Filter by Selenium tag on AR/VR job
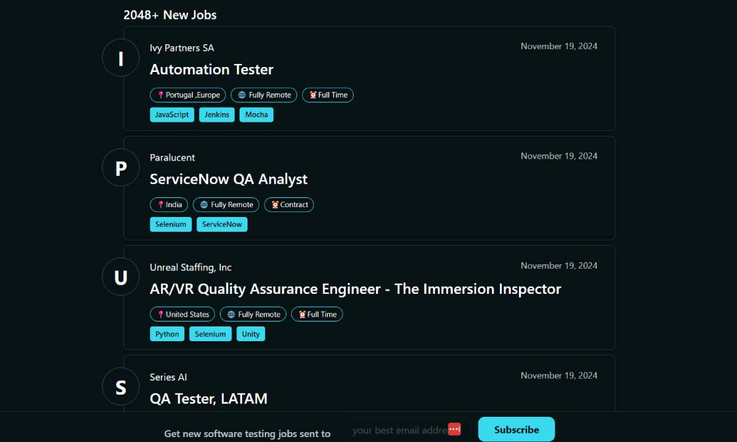 pyautogui.click(x=211, y=334)
